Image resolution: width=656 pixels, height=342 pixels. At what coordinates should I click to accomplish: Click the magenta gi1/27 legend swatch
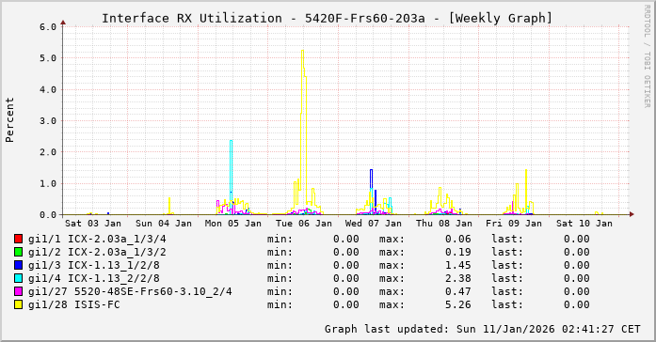tap(18, 291)
